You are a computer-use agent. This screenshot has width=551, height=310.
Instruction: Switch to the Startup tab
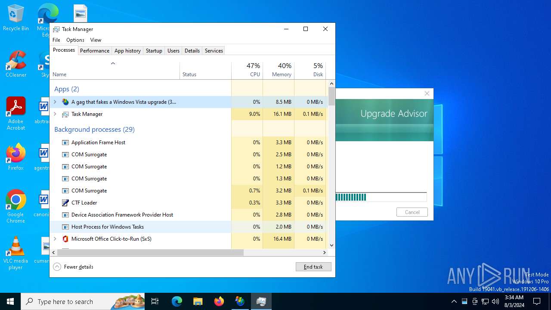(x=154, y=51)
